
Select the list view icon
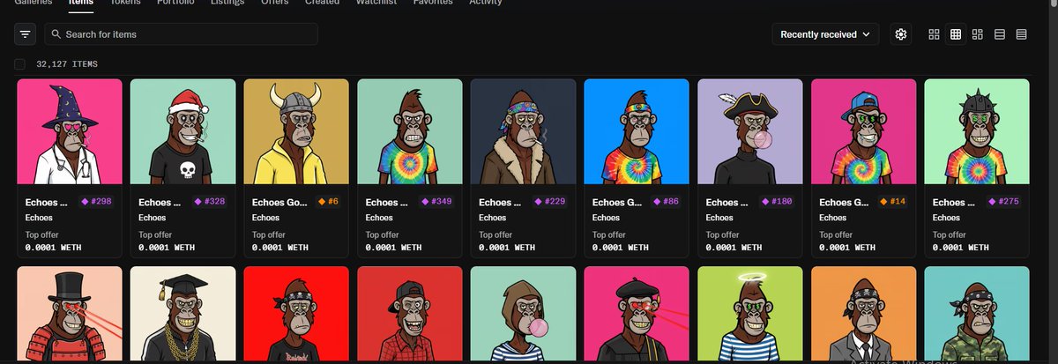click(1000, 34)
